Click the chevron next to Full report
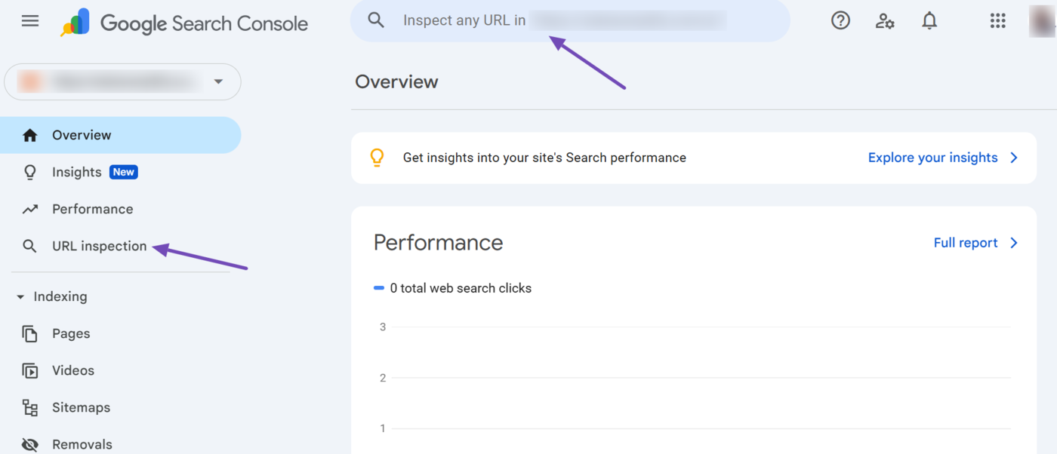The width and height of the screenshot is (1057, 454). pyautogui.click(x=1014, y=243)
